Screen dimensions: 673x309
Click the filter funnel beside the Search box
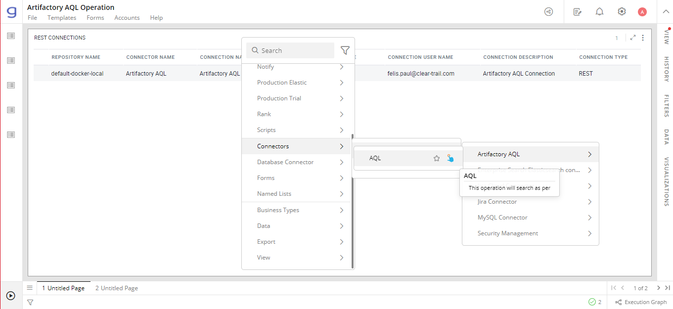[345, 50]
